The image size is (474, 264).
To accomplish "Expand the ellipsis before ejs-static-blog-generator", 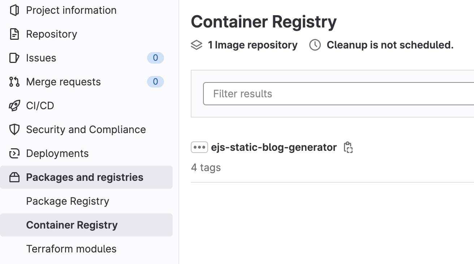I will pyautogui.click(x=199, y=148).
